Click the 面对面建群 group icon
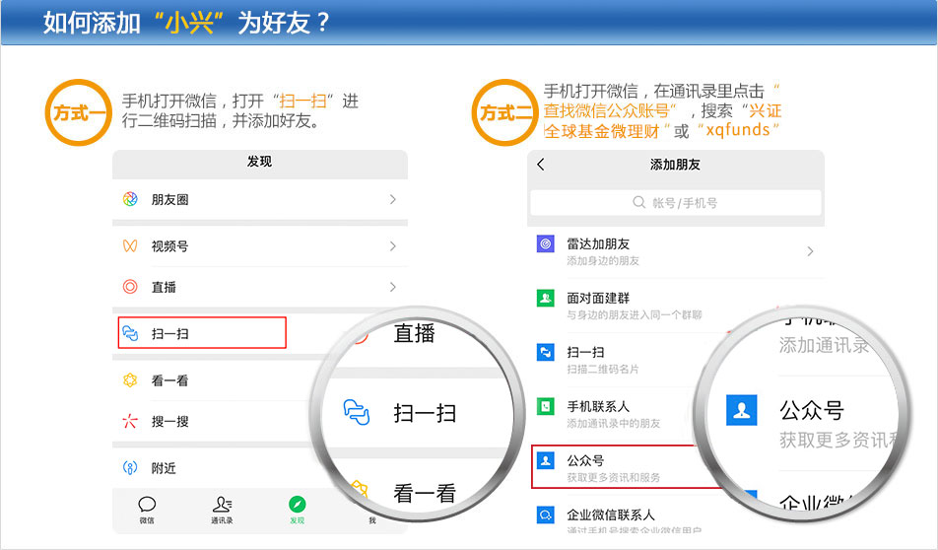Image resolution: width=938 pixels, height=550 pixels. [x=546, y=298]
